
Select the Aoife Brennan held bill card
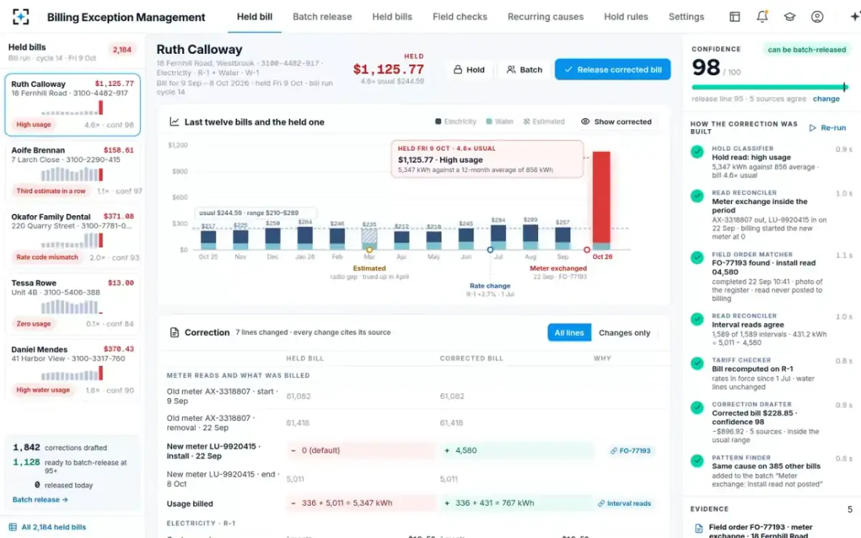[x=72, y=171]
